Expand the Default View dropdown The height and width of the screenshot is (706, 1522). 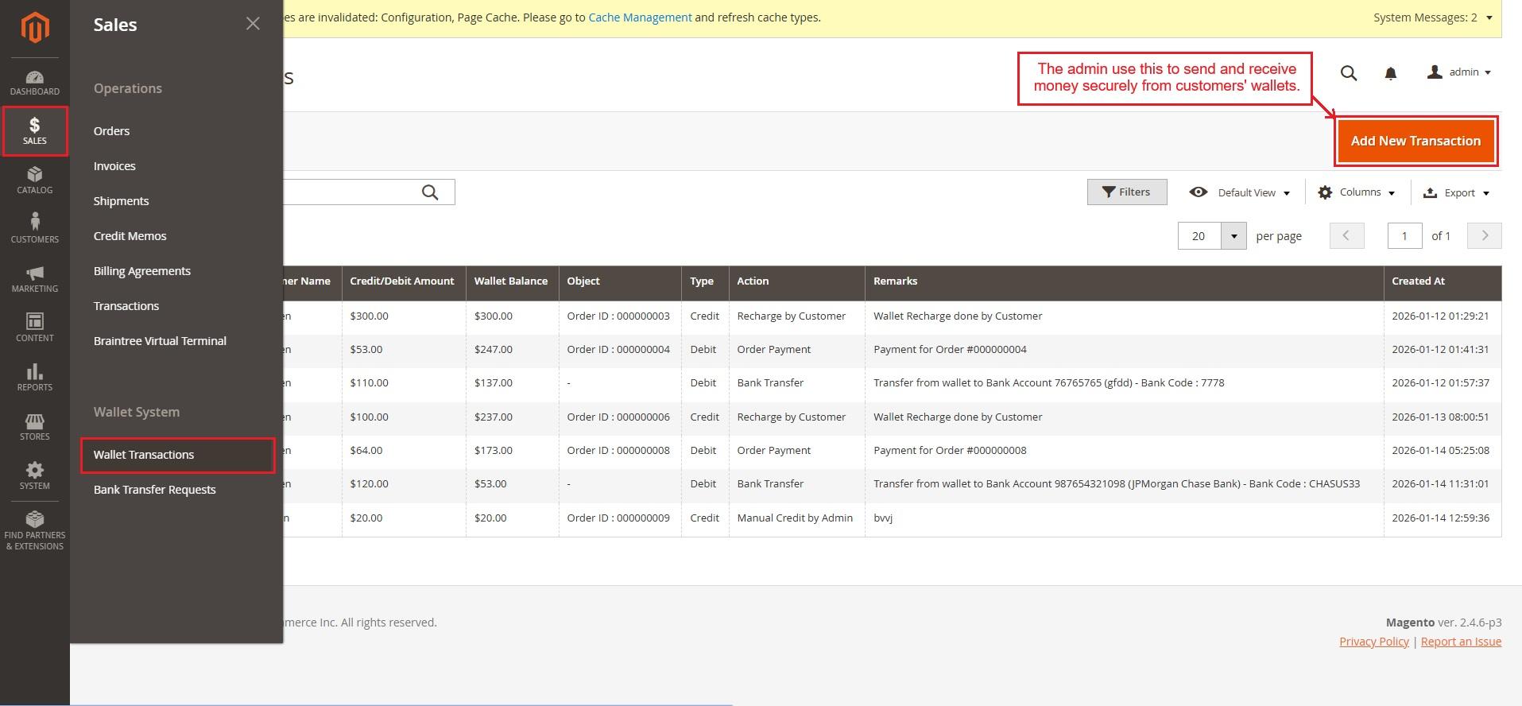(x=1240, y=192)
